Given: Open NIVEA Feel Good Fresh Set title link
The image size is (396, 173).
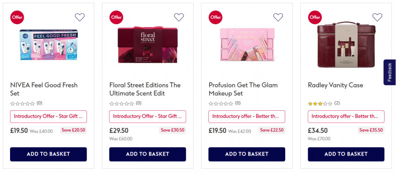Looking at the screenshot, I should tap(44, 89).
